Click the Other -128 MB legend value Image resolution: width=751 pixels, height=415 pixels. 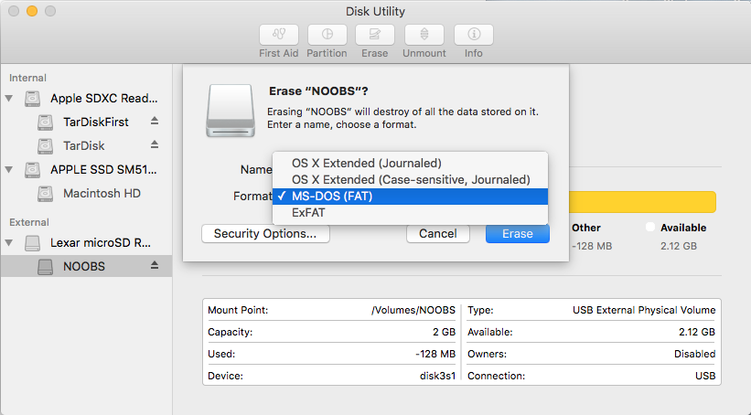[x=592, y=246]
